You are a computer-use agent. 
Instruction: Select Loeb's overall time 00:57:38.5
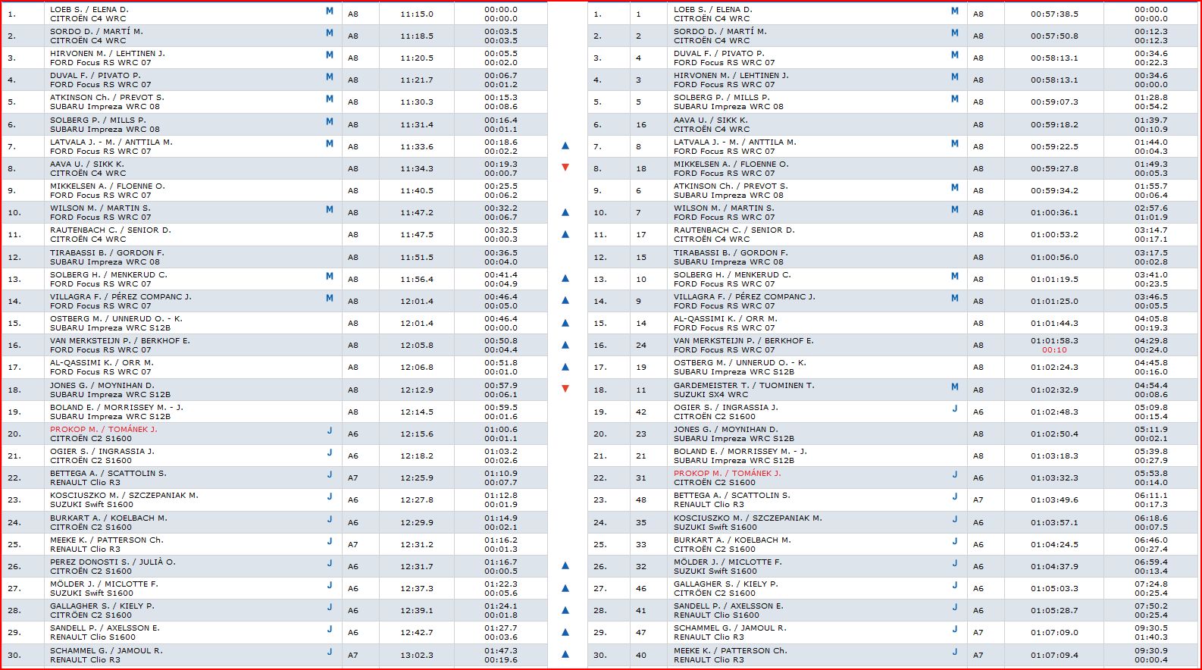[x=1053, y=14]
